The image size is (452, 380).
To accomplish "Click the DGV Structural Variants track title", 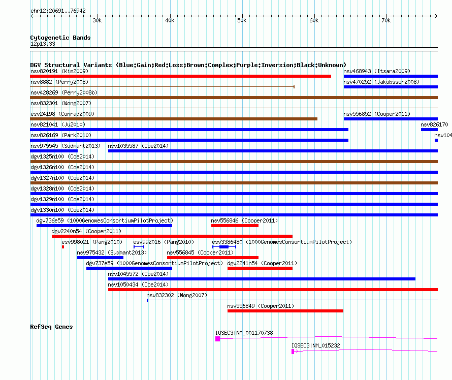I will coord(188,65).
